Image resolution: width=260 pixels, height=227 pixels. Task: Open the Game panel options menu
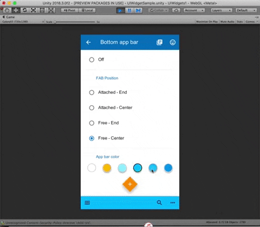[x=257, y=17]
